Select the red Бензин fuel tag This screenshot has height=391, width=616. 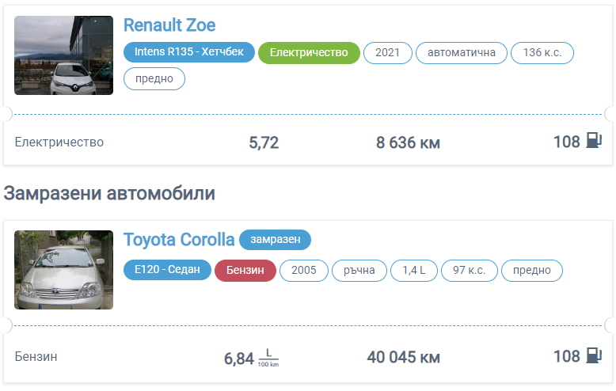coord(245,270)
